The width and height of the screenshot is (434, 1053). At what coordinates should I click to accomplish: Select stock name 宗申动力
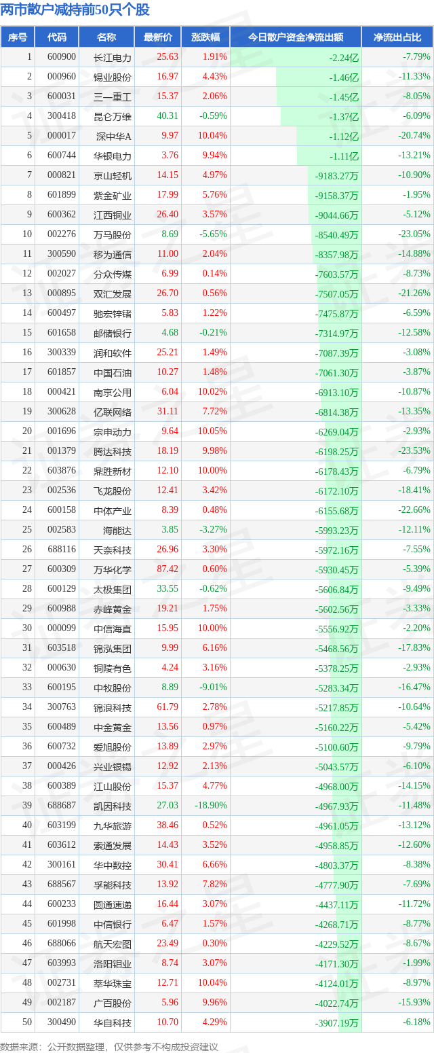click(113, 432)
